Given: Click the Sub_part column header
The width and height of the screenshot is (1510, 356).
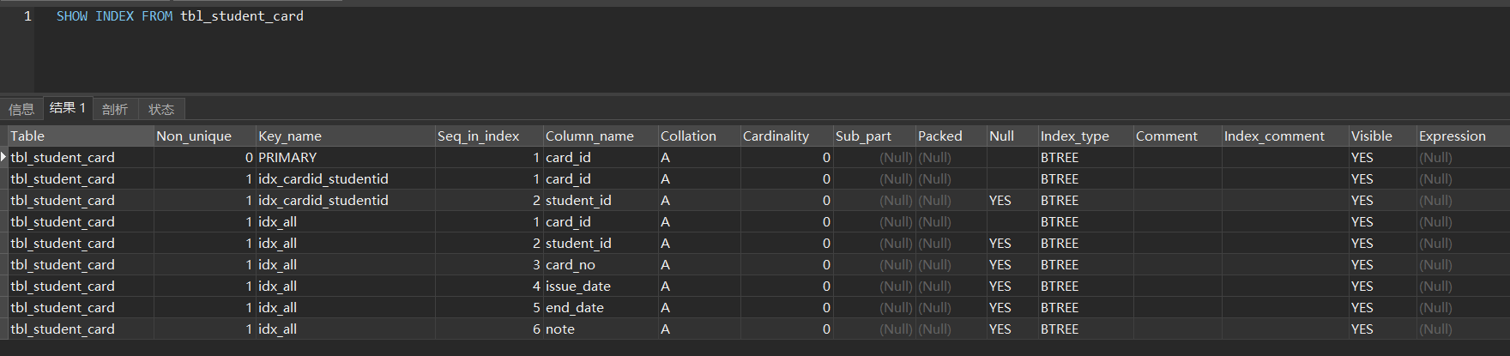Looking at the screenshot, I should 874,136.
